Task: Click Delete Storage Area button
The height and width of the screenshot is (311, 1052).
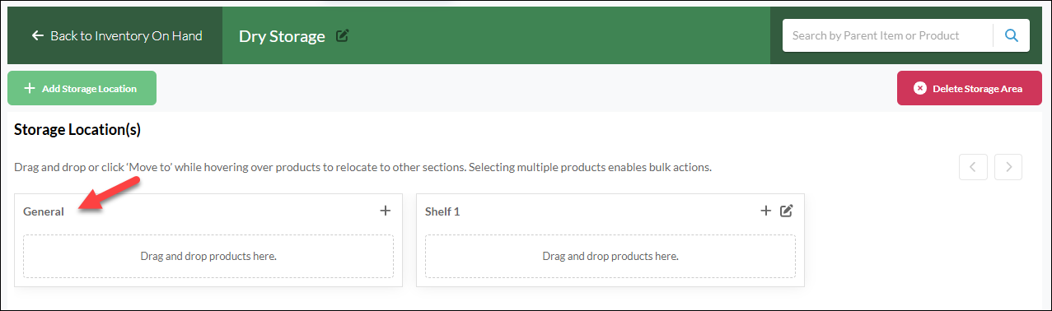Action: tap(969, 88)
